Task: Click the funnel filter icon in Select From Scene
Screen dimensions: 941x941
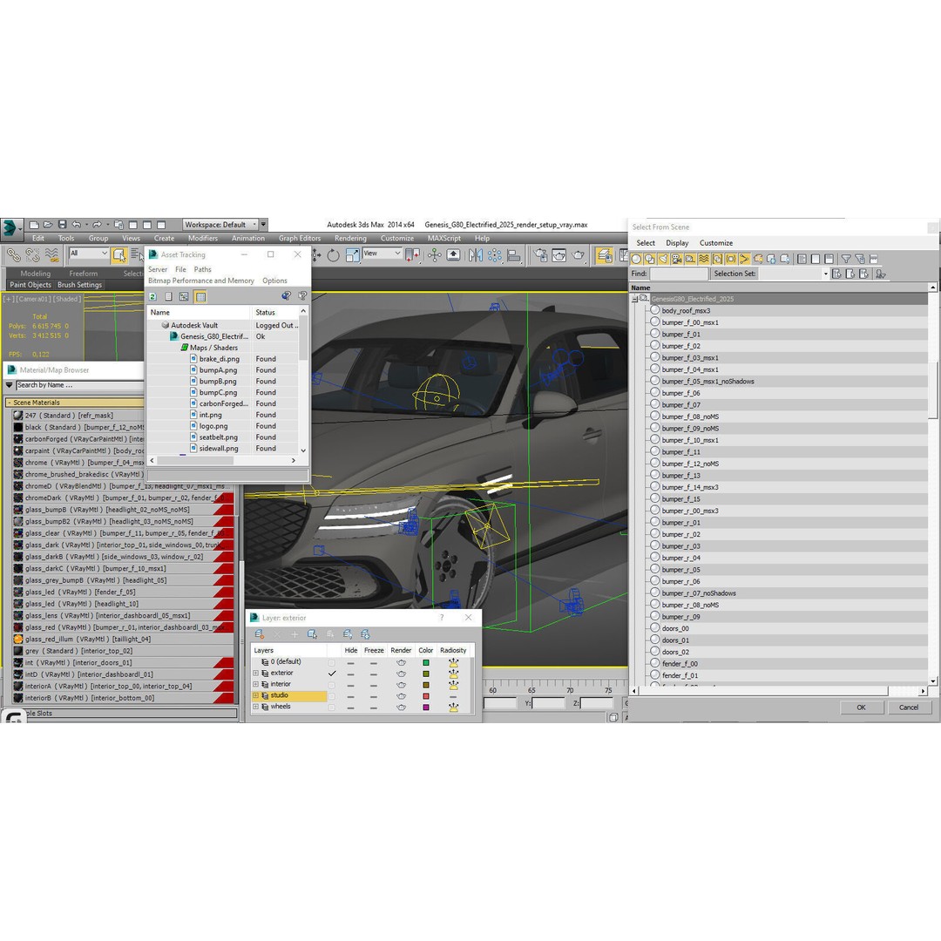Action: pos(845,260)
